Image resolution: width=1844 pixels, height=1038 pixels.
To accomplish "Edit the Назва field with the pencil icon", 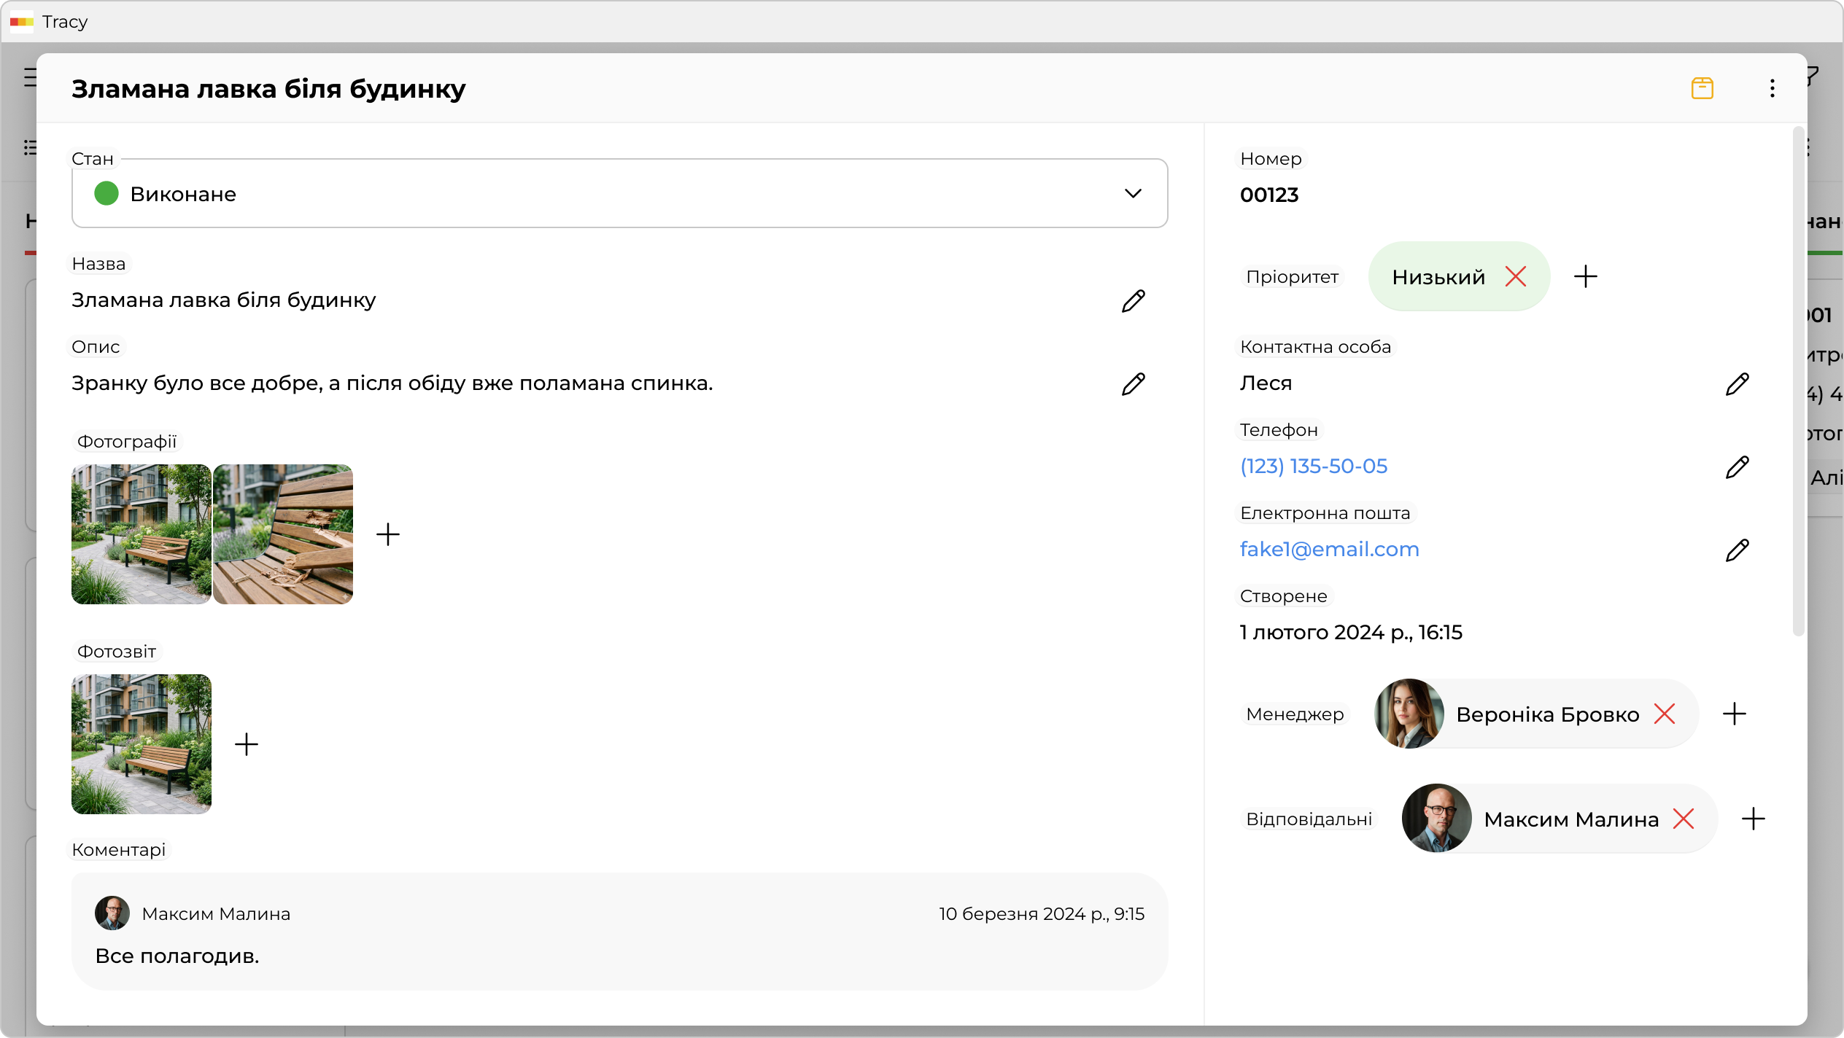I will click(x=1133, y=301).
